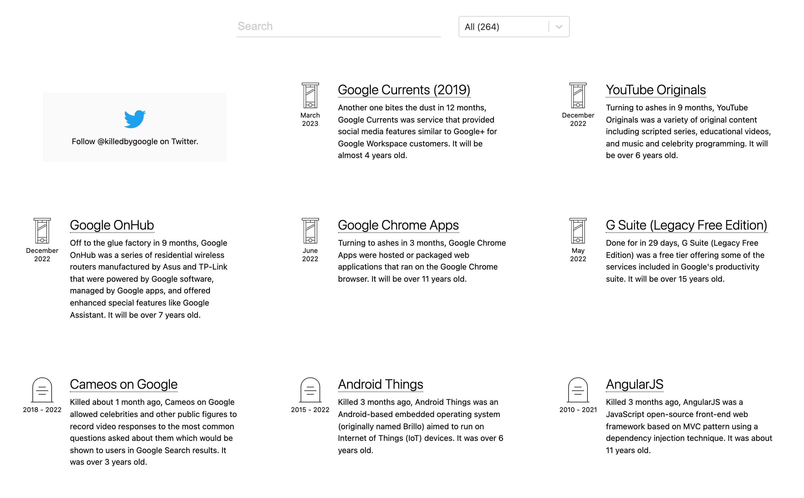The image size is (804, 498).
Task: Click the March 2023 date label
Action: 310,119
